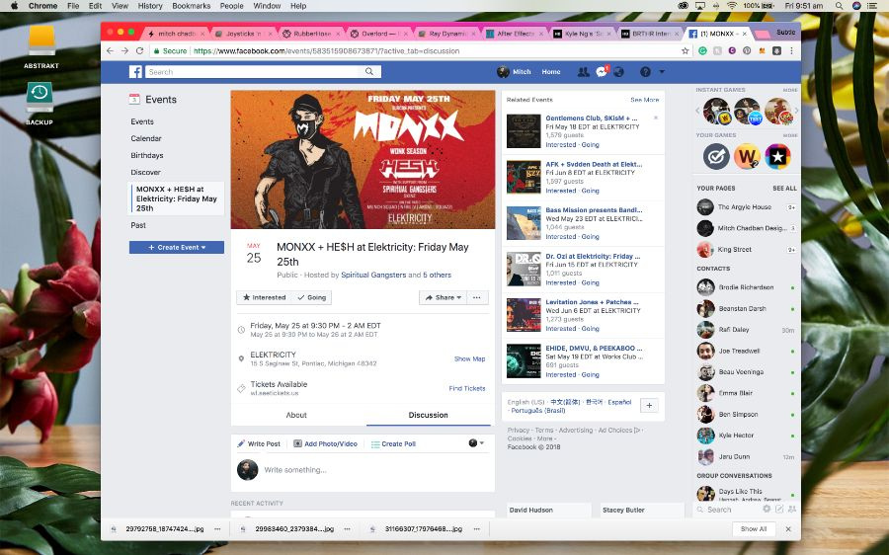Open the event more options ellipsis button
889x555 pixels.
coord(477,297)
